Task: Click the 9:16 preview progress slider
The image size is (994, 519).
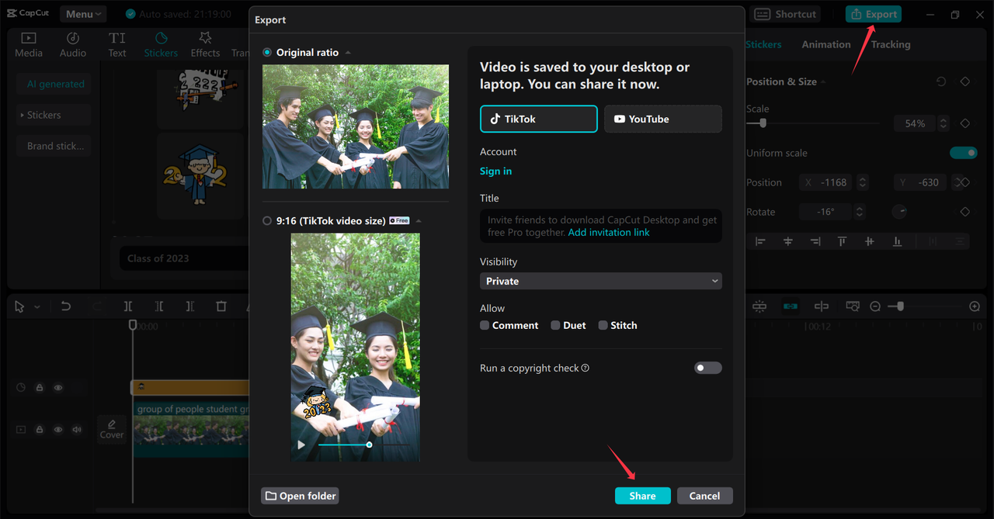Action: pos(363,445)
